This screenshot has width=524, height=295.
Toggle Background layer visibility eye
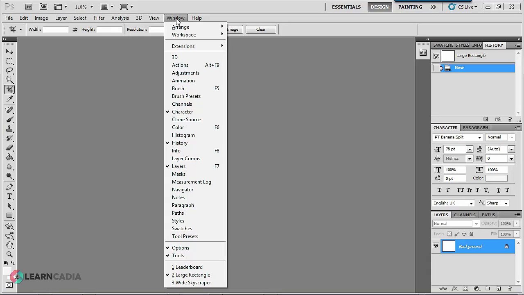[x=436, y=246]
